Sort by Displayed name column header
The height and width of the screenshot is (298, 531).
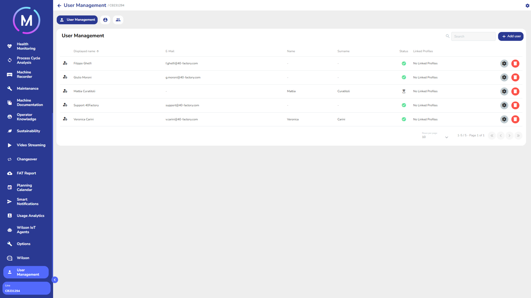click(85, 51)
